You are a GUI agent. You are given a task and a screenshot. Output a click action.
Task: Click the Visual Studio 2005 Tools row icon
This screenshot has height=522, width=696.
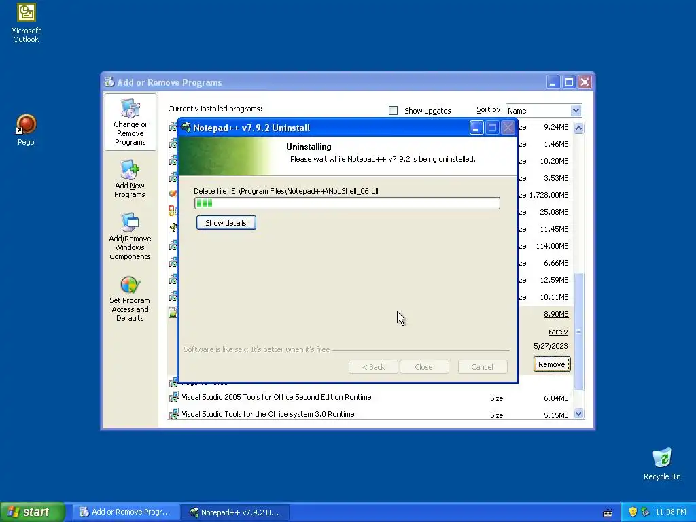pos(173,397)
